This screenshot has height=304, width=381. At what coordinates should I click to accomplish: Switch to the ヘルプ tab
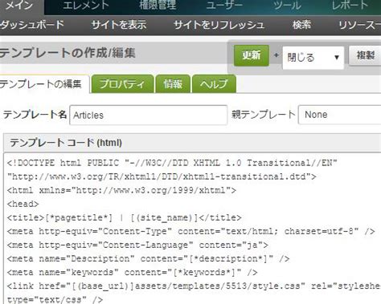tap(214, 84)
